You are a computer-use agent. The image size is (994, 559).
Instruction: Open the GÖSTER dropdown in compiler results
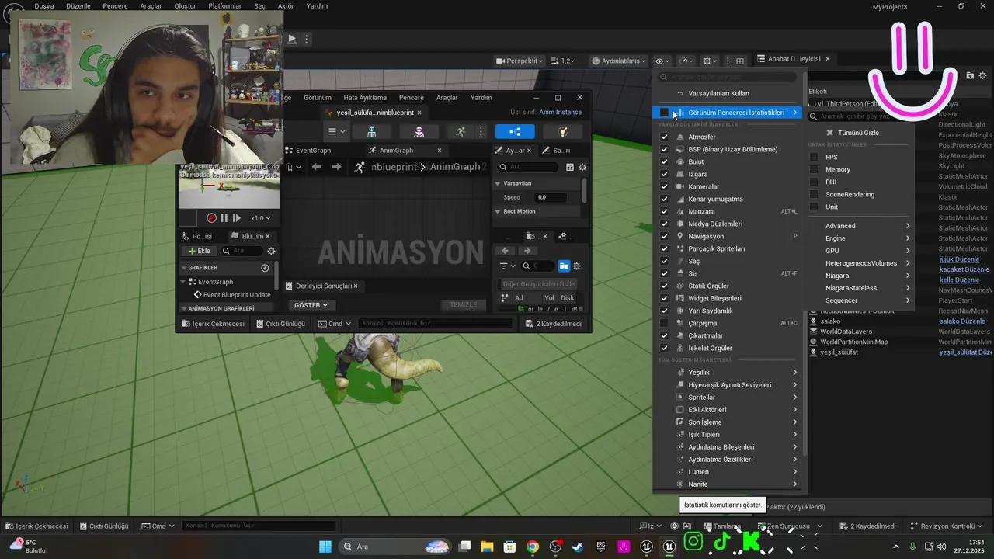click(x=311, y=305)
